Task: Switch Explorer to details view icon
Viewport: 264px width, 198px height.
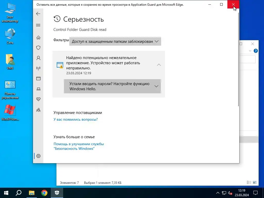Action: coord(249,182)
